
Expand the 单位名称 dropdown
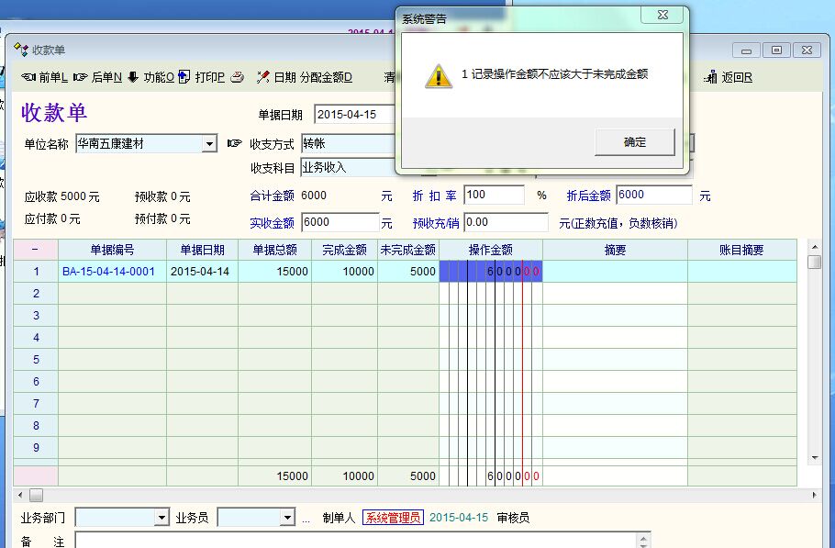pyautogui.click(x=209, y=144)
